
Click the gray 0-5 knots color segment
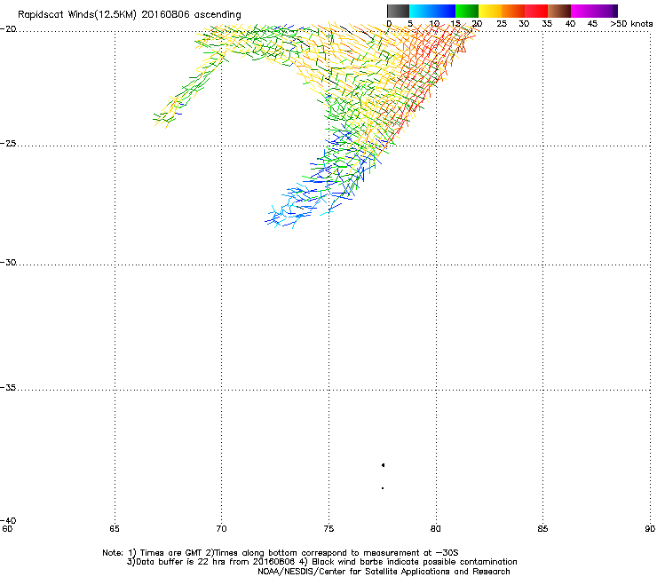coord(398,11)
